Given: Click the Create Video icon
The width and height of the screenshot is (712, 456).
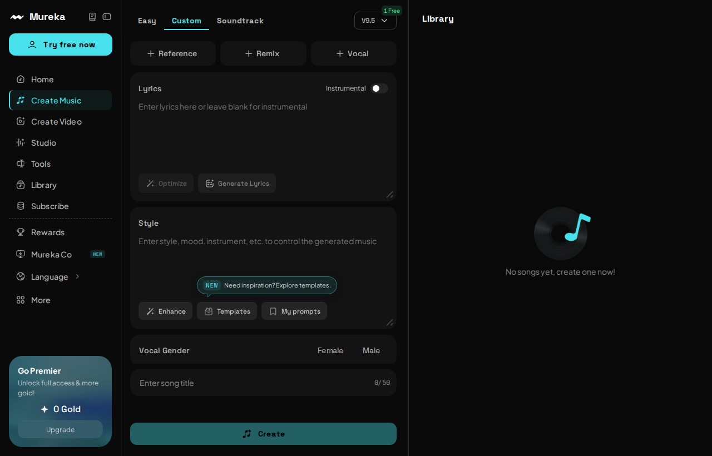Looking at the screenshot, I should click(21, 121).
